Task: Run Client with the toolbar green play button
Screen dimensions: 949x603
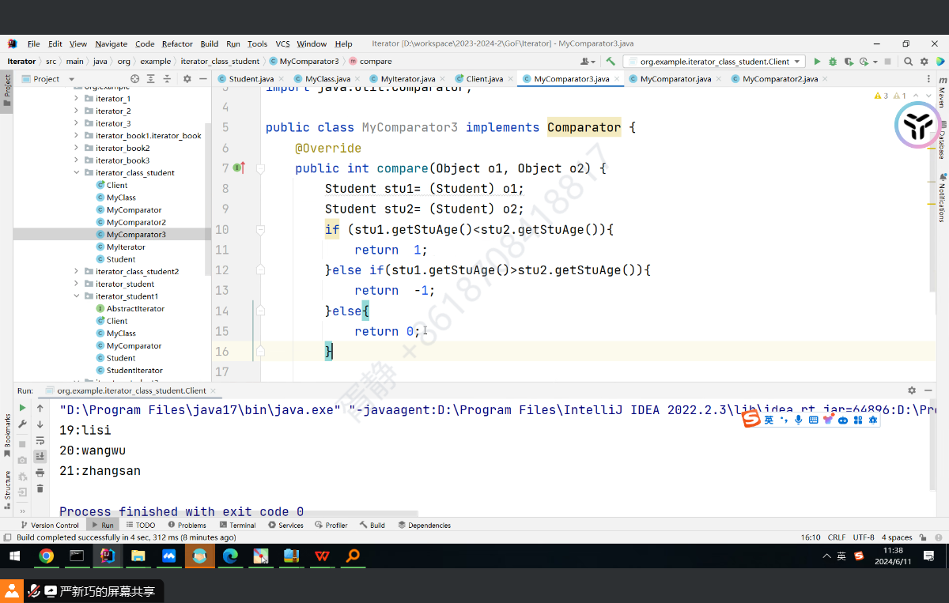Action: [x=817, y=61]
